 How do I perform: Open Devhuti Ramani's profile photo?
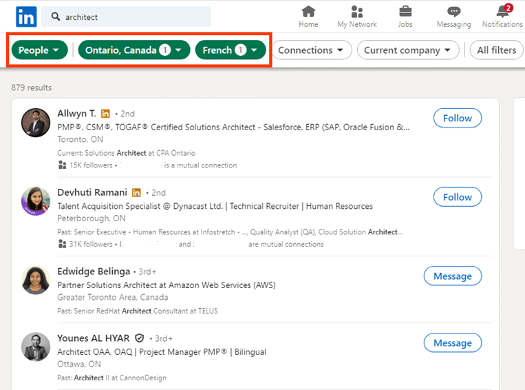pos(36,201)
